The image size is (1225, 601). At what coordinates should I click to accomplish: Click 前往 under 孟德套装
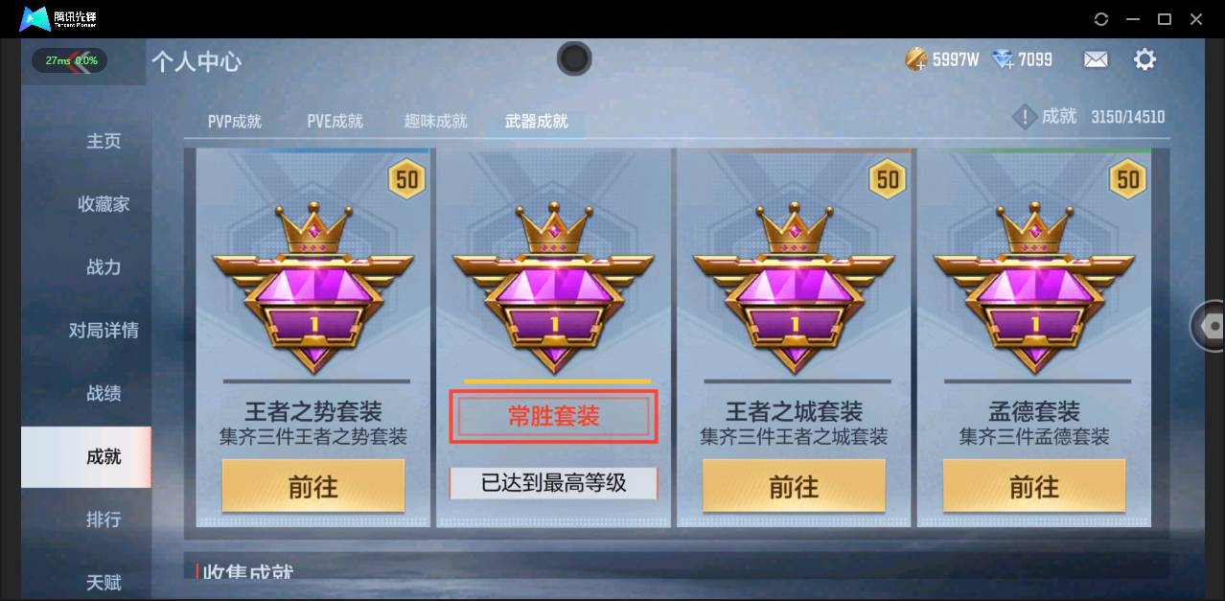[1034, 486]
